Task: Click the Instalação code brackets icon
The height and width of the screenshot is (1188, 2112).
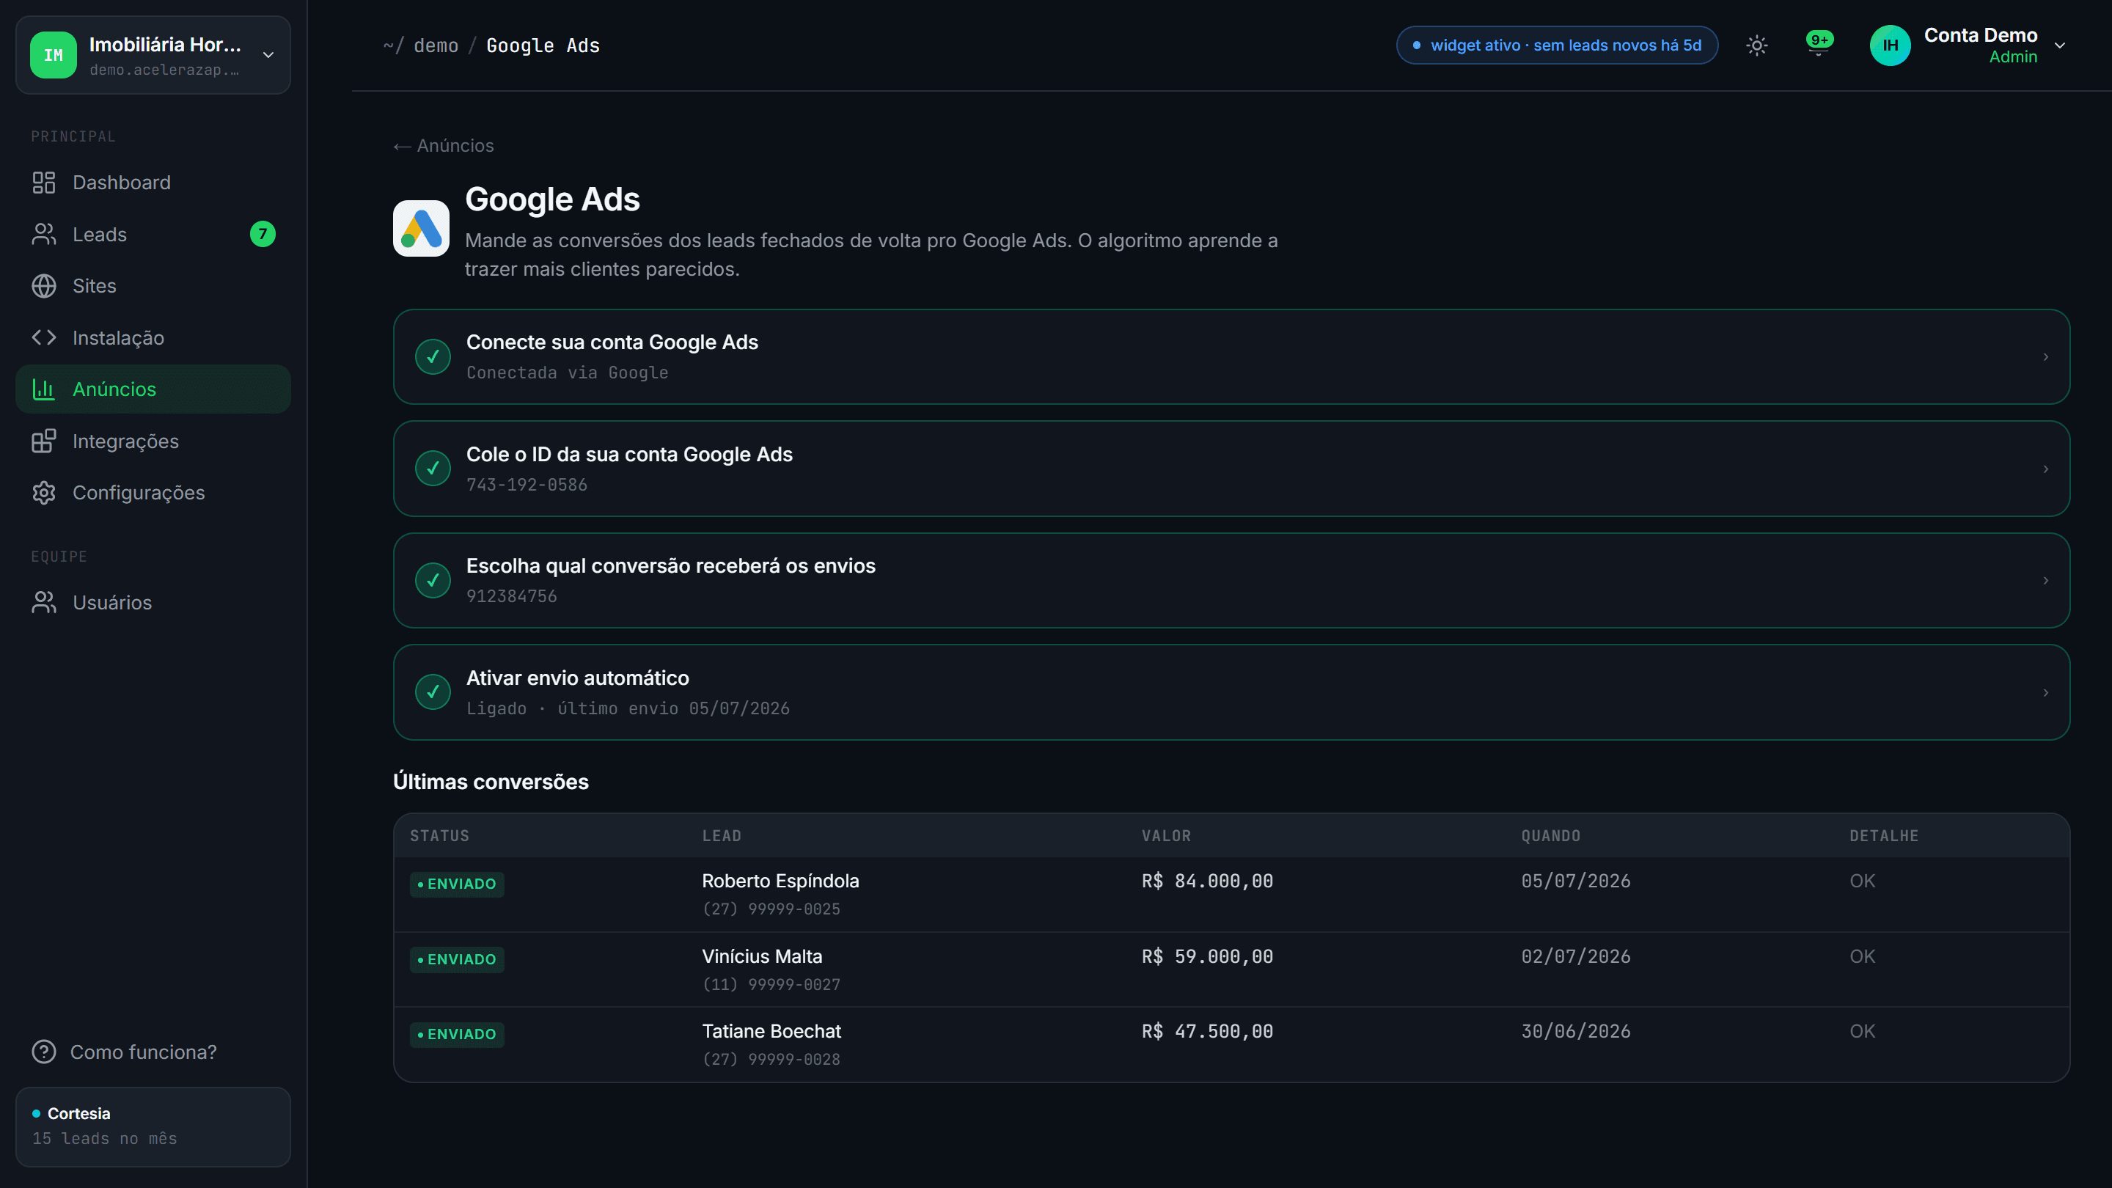Action: (43, 338)
